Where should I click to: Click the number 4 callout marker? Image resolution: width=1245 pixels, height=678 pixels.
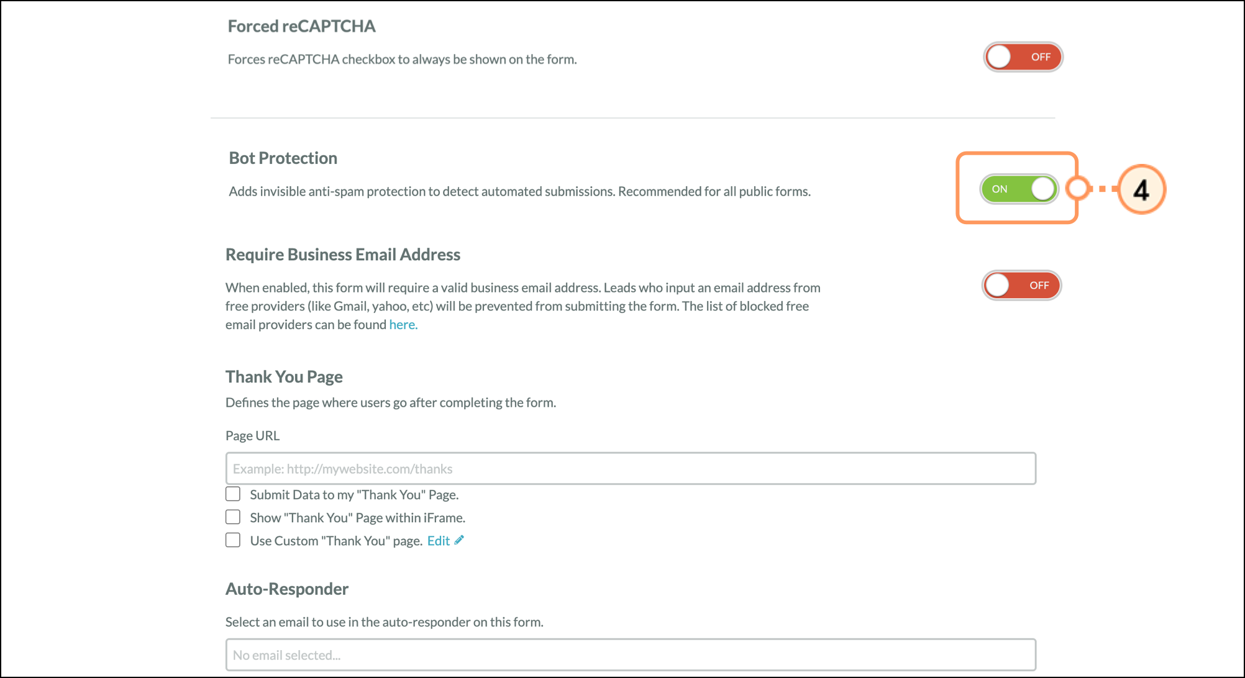(1141, 189)
